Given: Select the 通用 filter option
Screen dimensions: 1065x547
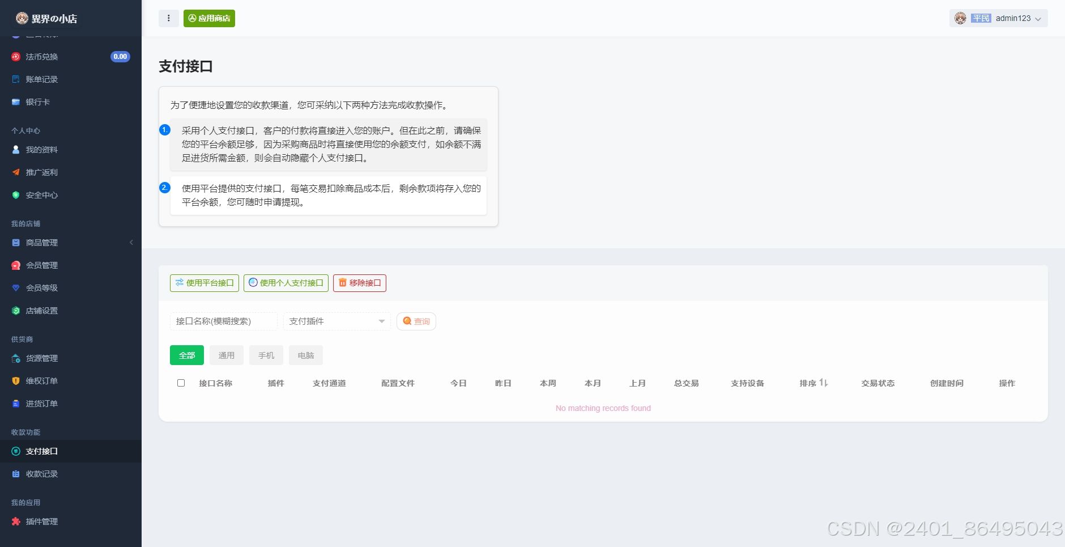Looking at the screenshot, I should pyautogui.click(x=226, y=355).
